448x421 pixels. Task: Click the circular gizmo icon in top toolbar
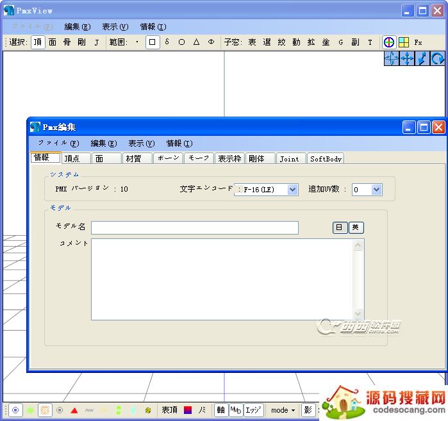pyautogui.click(x=388, y=42)
